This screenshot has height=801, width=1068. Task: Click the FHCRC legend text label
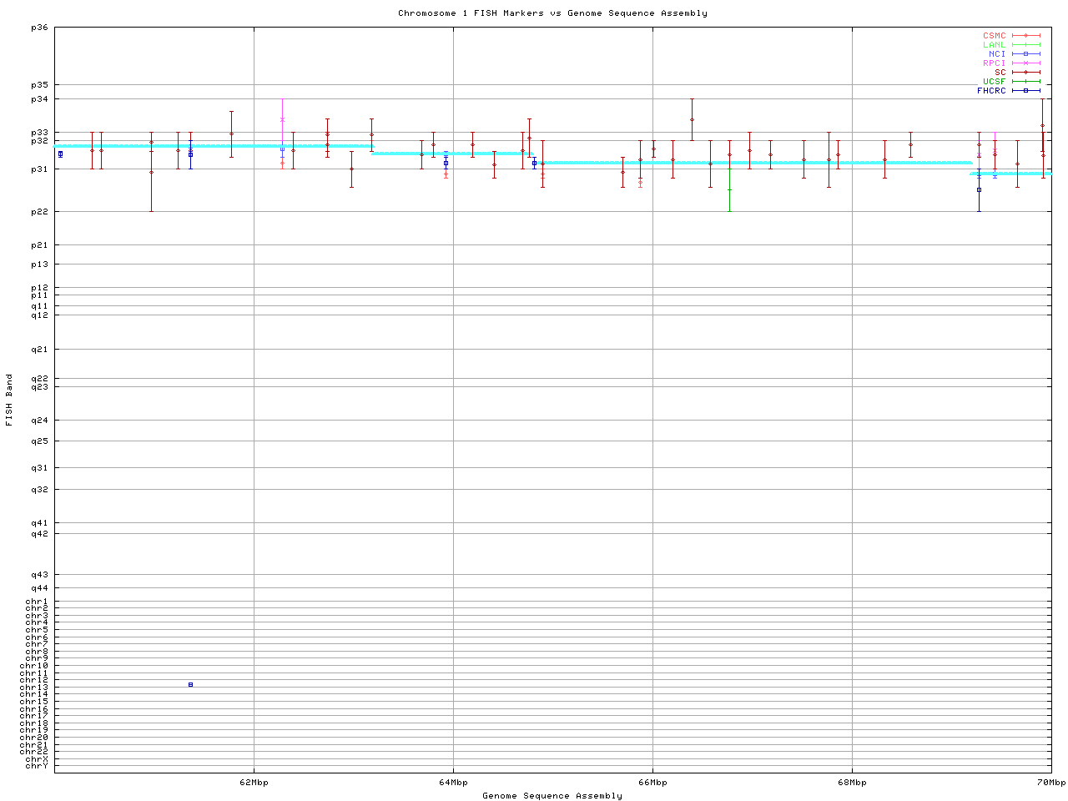(991, 91)
